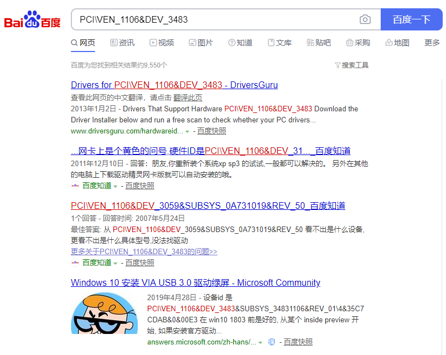Open 百度快照 of the 2011年12月10日 result
This screenshot has height=355, width=446.
[139, 186]
